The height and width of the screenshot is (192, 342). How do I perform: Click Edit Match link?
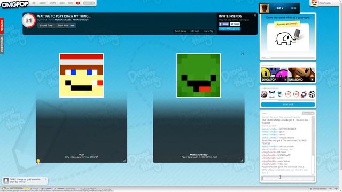195,31
